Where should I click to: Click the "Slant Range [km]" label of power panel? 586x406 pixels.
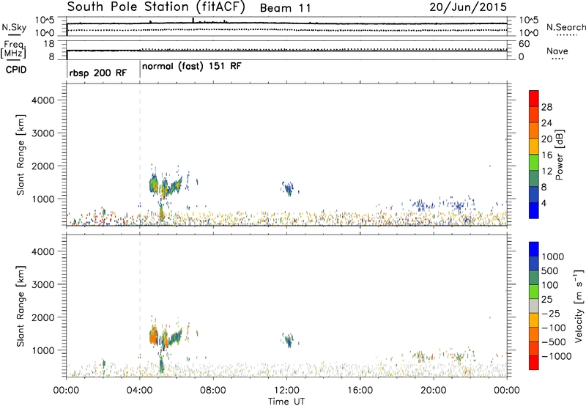[21, 155]
